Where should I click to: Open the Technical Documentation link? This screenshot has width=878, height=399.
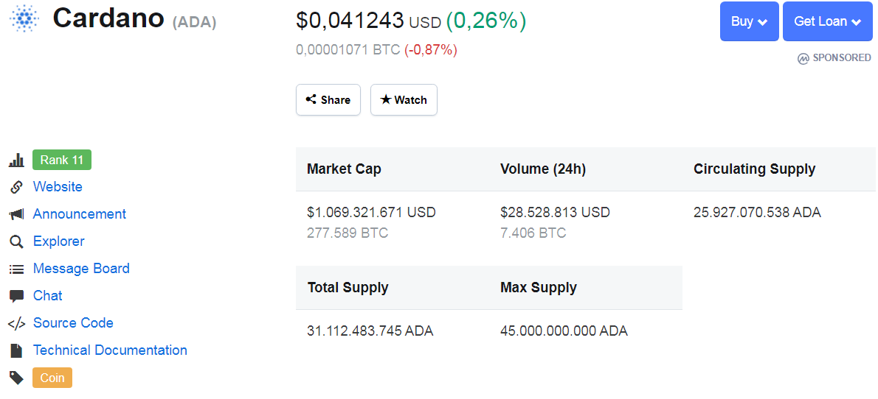(x=110, y=350)
